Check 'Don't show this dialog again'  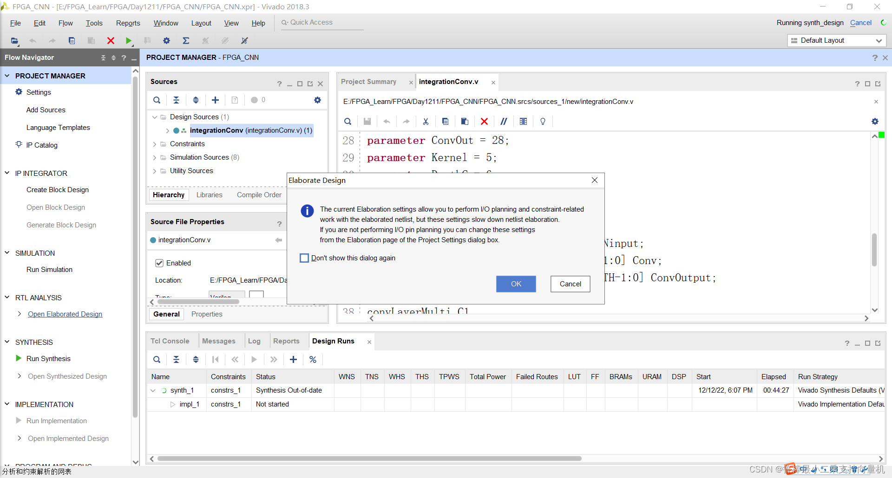click(304, 258)
